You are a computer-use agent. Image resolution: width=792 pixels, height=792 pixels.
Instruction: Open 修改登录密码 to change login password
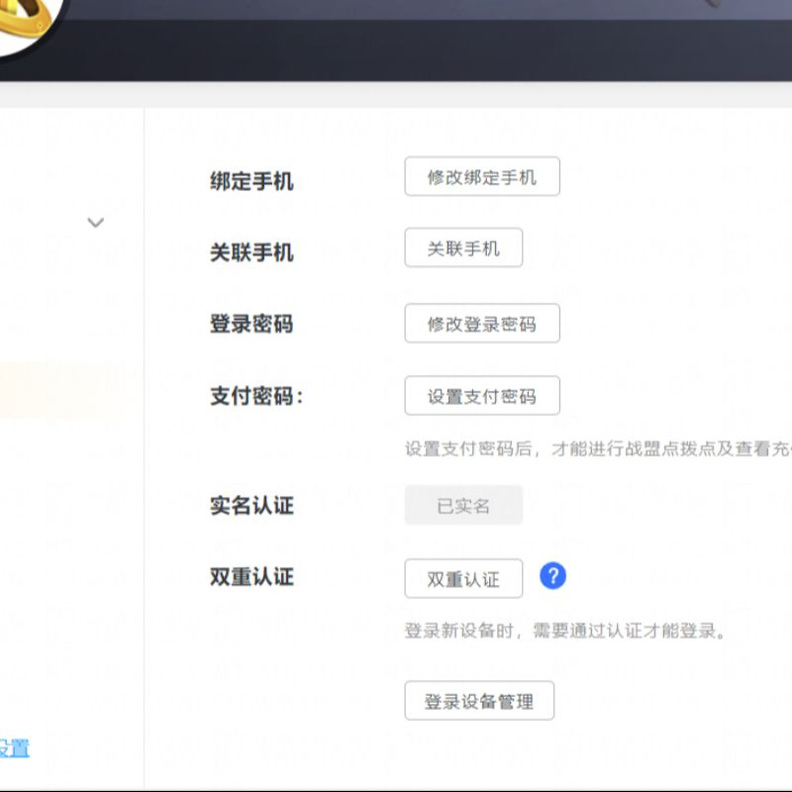click(x=482, y=324)
